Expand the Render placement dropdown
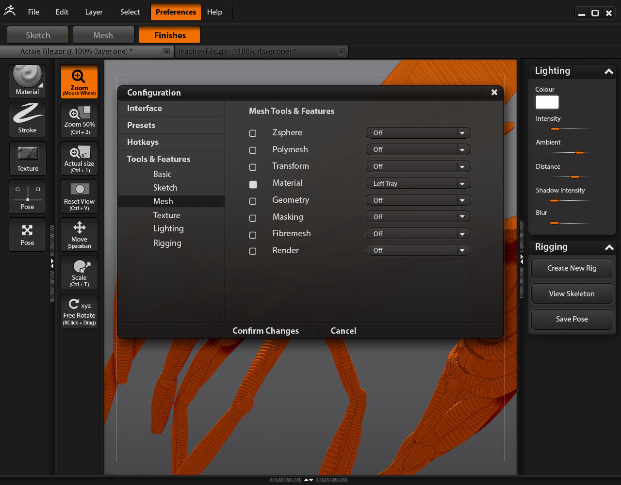 click(418, 250)
